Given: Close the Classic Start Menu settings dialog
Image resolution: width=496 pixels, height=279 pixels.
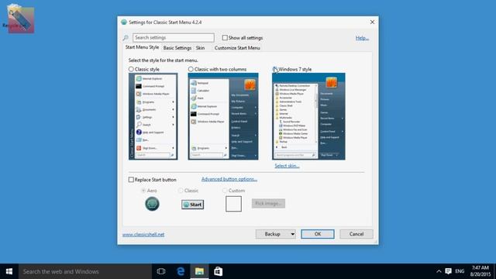Looking at the screenshot, I should coord(372,22).
